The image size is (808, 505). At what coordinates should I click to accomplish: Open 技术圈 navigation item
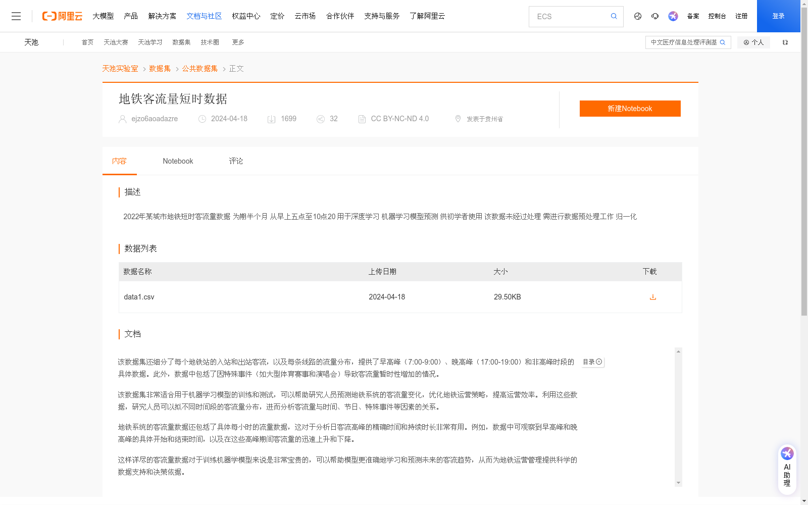click(x=210, y=42)
